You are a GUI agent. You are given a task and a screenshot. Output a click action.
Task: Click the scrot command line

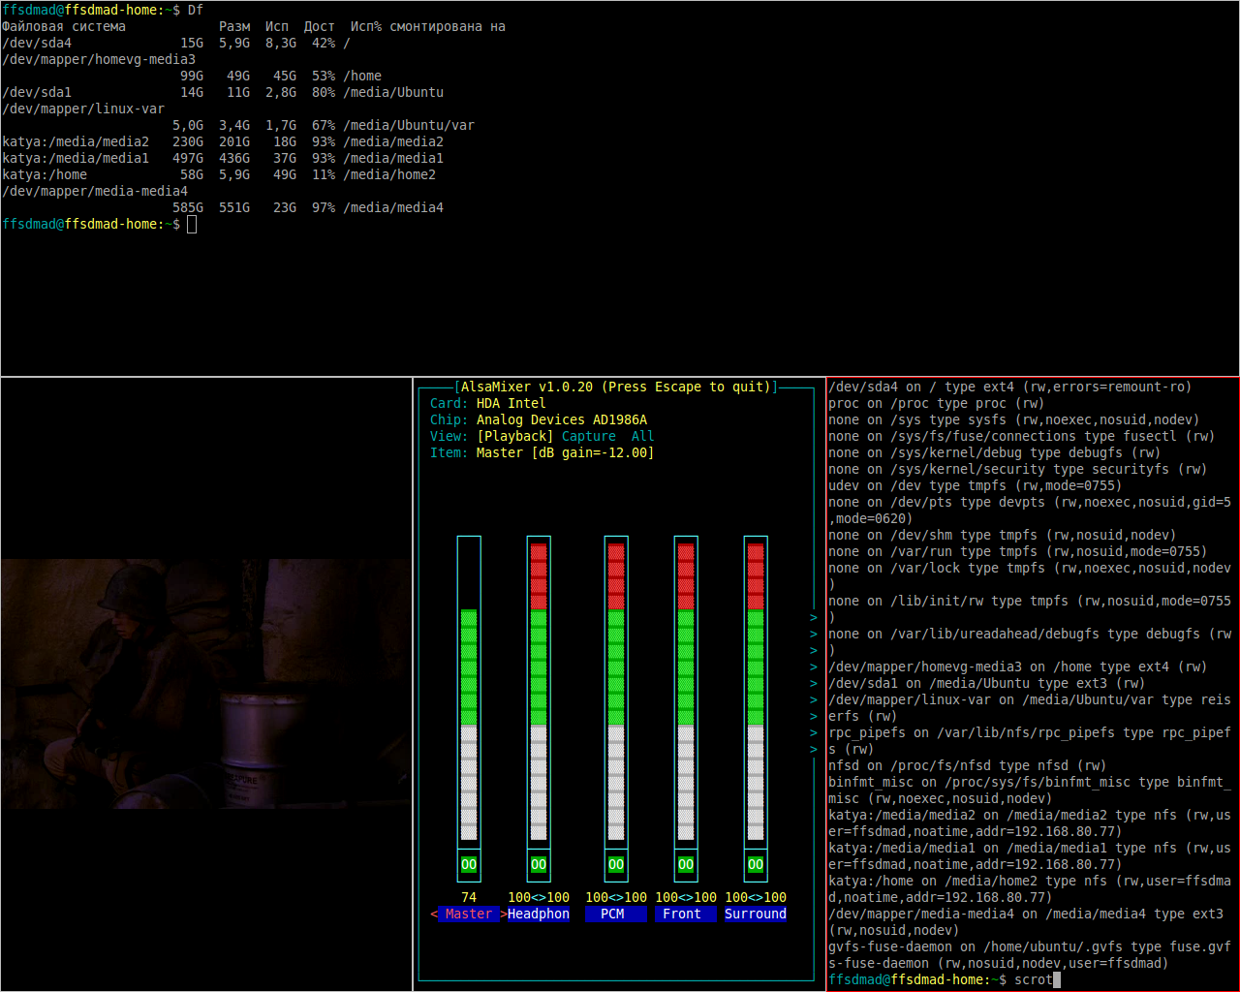(x=1033, y=979)
